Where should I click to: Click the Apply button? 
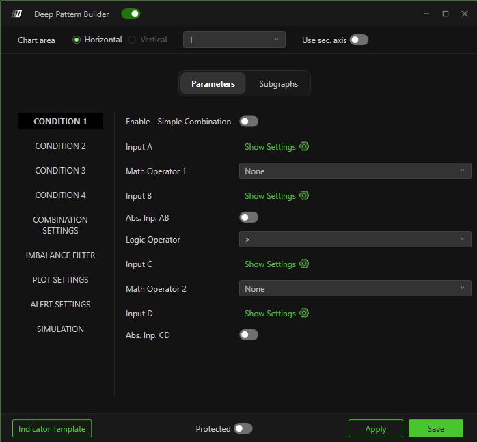point(375,429)
